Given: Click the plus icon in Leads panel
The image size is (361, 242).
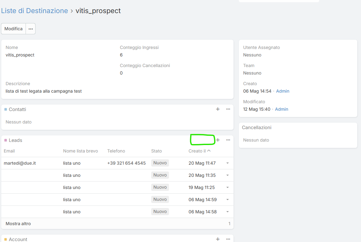Looking at the screenshot, I should pos(218,140).
